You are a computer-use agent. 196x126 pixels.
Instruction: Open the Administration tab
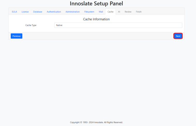click(73, 12)
